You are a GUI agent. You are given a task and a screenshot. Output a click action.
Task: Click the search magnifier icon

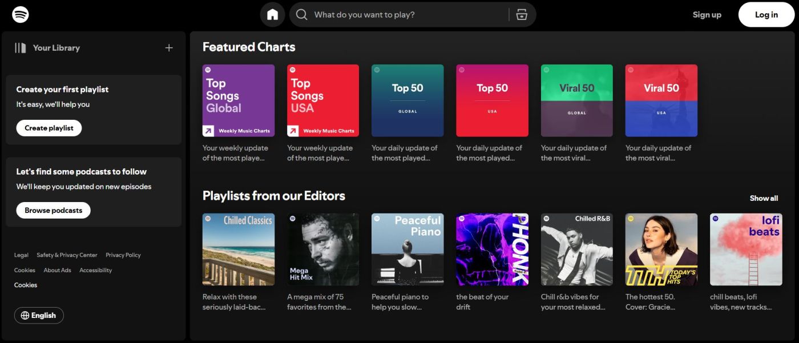[301, 14]
